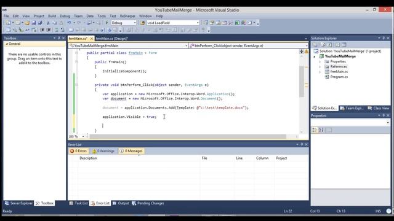The width and height of the screenshot is (394, 221).
Task: Click the Alphabetical sort icon in Properties
Action: pyautogui.click(x=321, y=130)
